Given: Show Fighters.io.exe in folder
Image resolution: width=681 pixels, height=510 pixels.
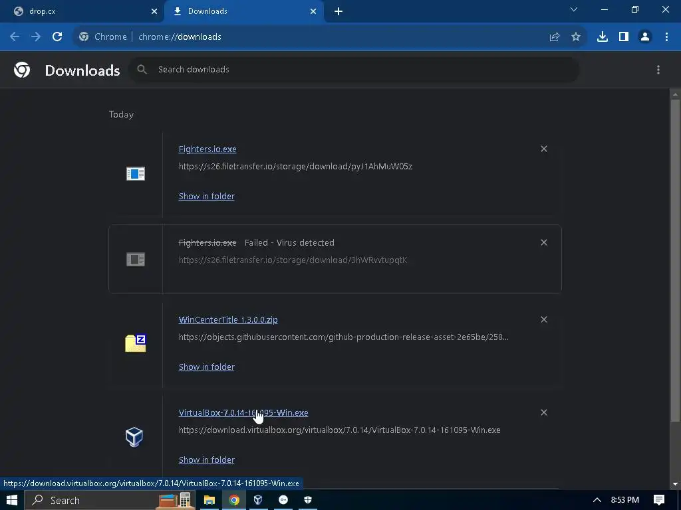Looking at the screenshot, I should point(207,196).
